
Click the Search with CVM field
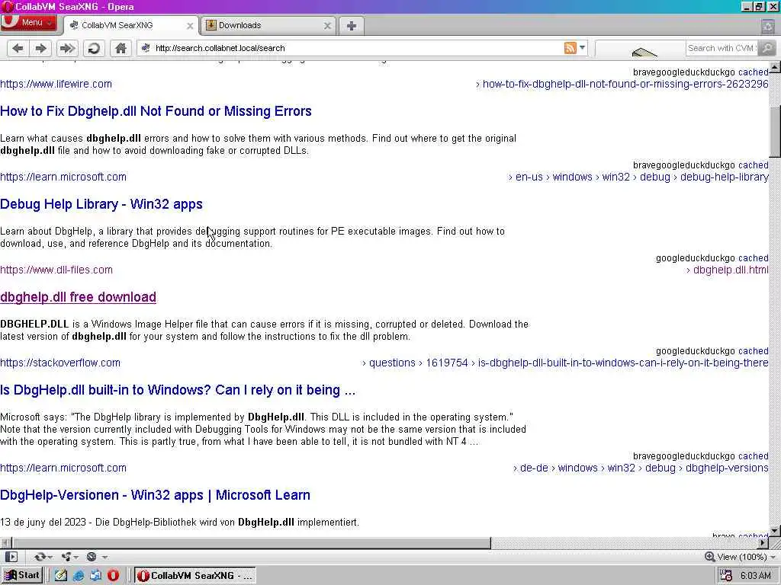[722, 48]
